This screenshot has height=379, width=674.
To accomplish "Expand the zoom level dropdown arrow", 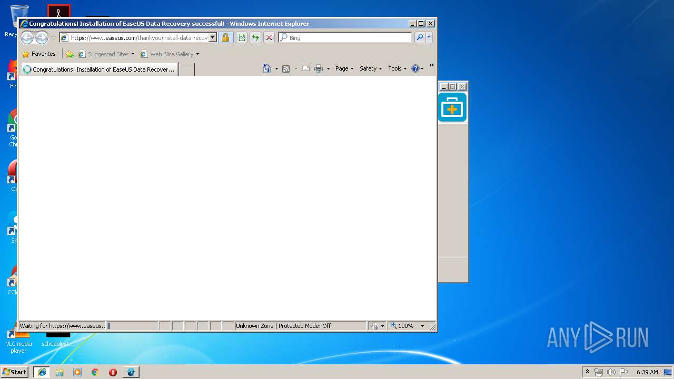I will pyautogui.click(x=422, y=326).
